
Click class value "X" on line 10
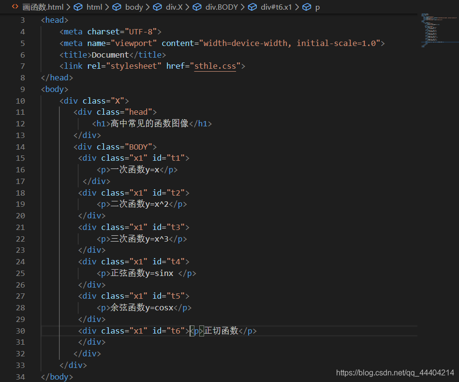[118, 101]
